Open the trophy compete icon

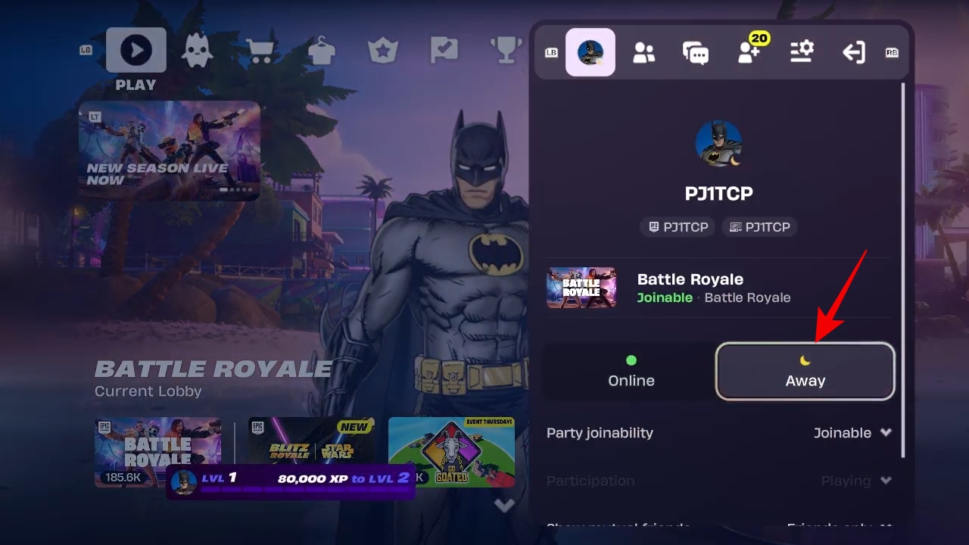(x=506, y=51)
